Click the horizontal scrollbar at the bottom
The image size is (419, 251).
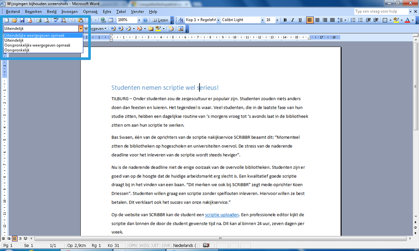[221, 238]
